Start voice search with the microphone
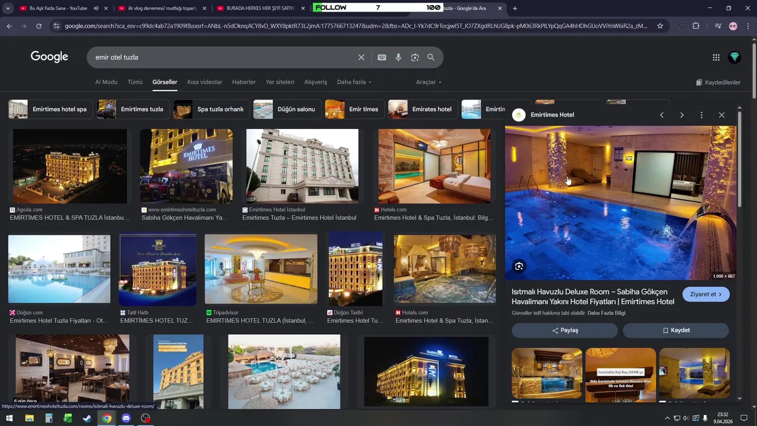Viewport: 757px width, 426px height. (x=399, y=57)
